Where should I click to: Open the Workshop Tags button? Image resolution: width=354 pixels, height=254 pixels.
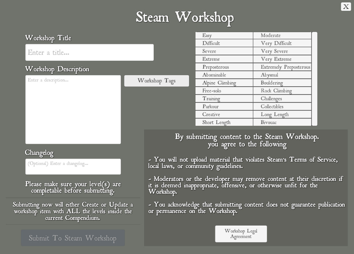click(x=156, y=81)
